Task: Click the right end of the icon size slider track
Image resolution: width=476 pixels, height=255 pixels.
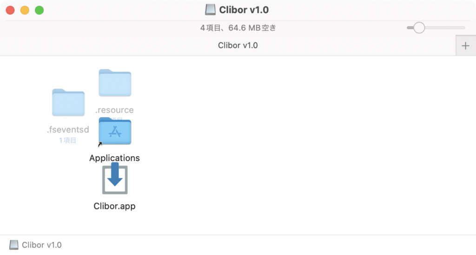Action: (x=463, y=28)
